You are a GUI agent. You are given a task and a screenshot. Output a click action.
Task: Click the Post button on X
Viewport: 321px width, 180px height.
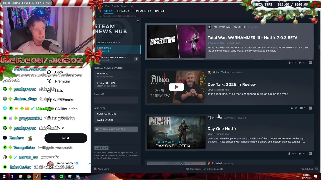66,138
